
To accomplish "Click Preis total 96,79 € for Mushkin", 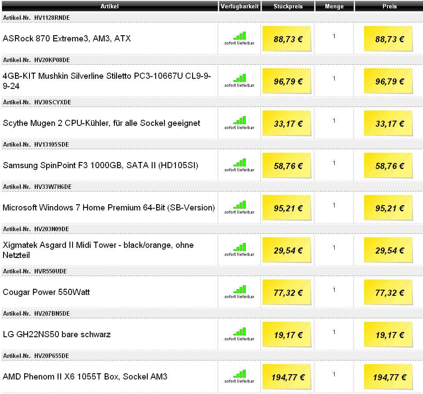I will (x=388, y=81).
